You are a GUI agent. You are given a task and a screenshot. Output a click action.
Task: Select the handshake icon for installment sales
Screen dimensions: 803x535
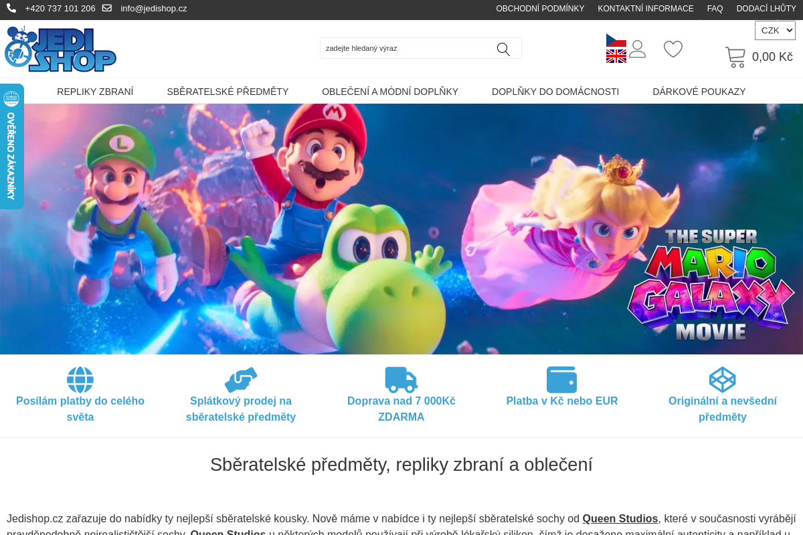[x=241, y=379]
